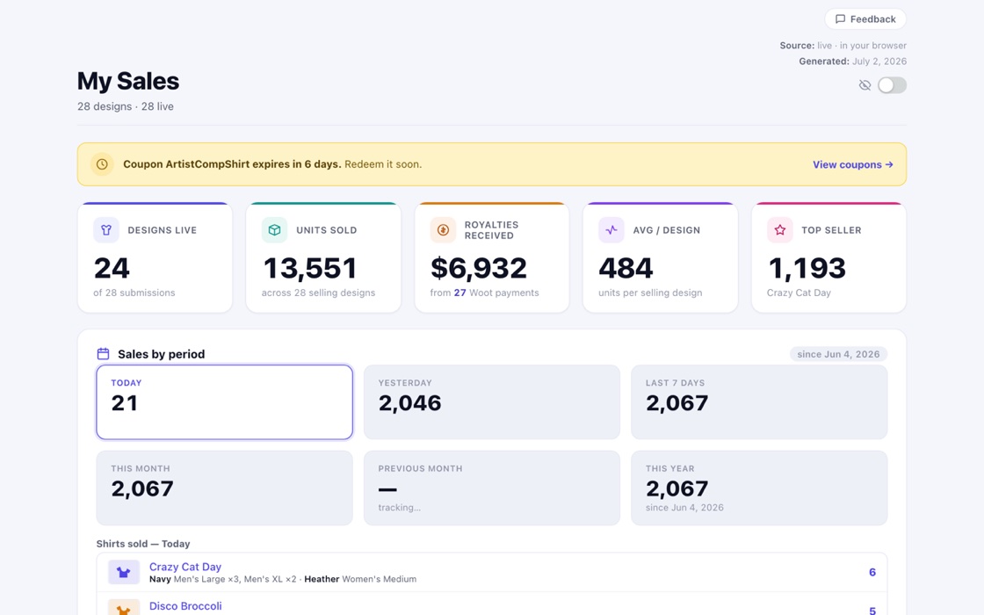Click the box icon on Units Sold card
984x615 pixels.
(274, 230)
